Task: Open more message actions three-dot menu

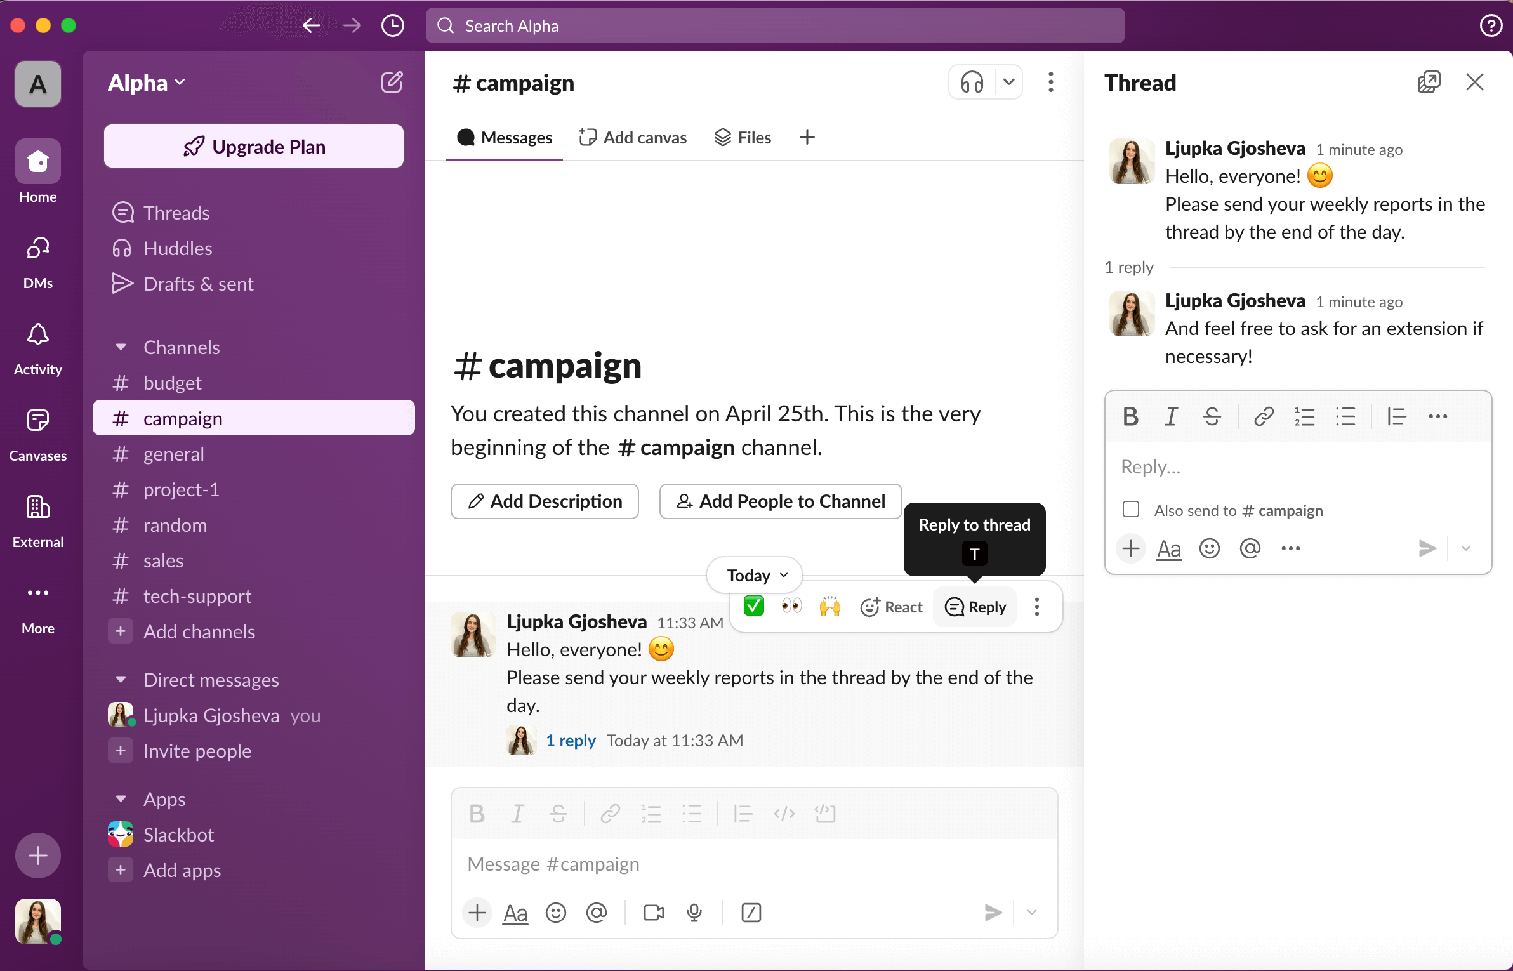Action: [x=1037, y=607]
